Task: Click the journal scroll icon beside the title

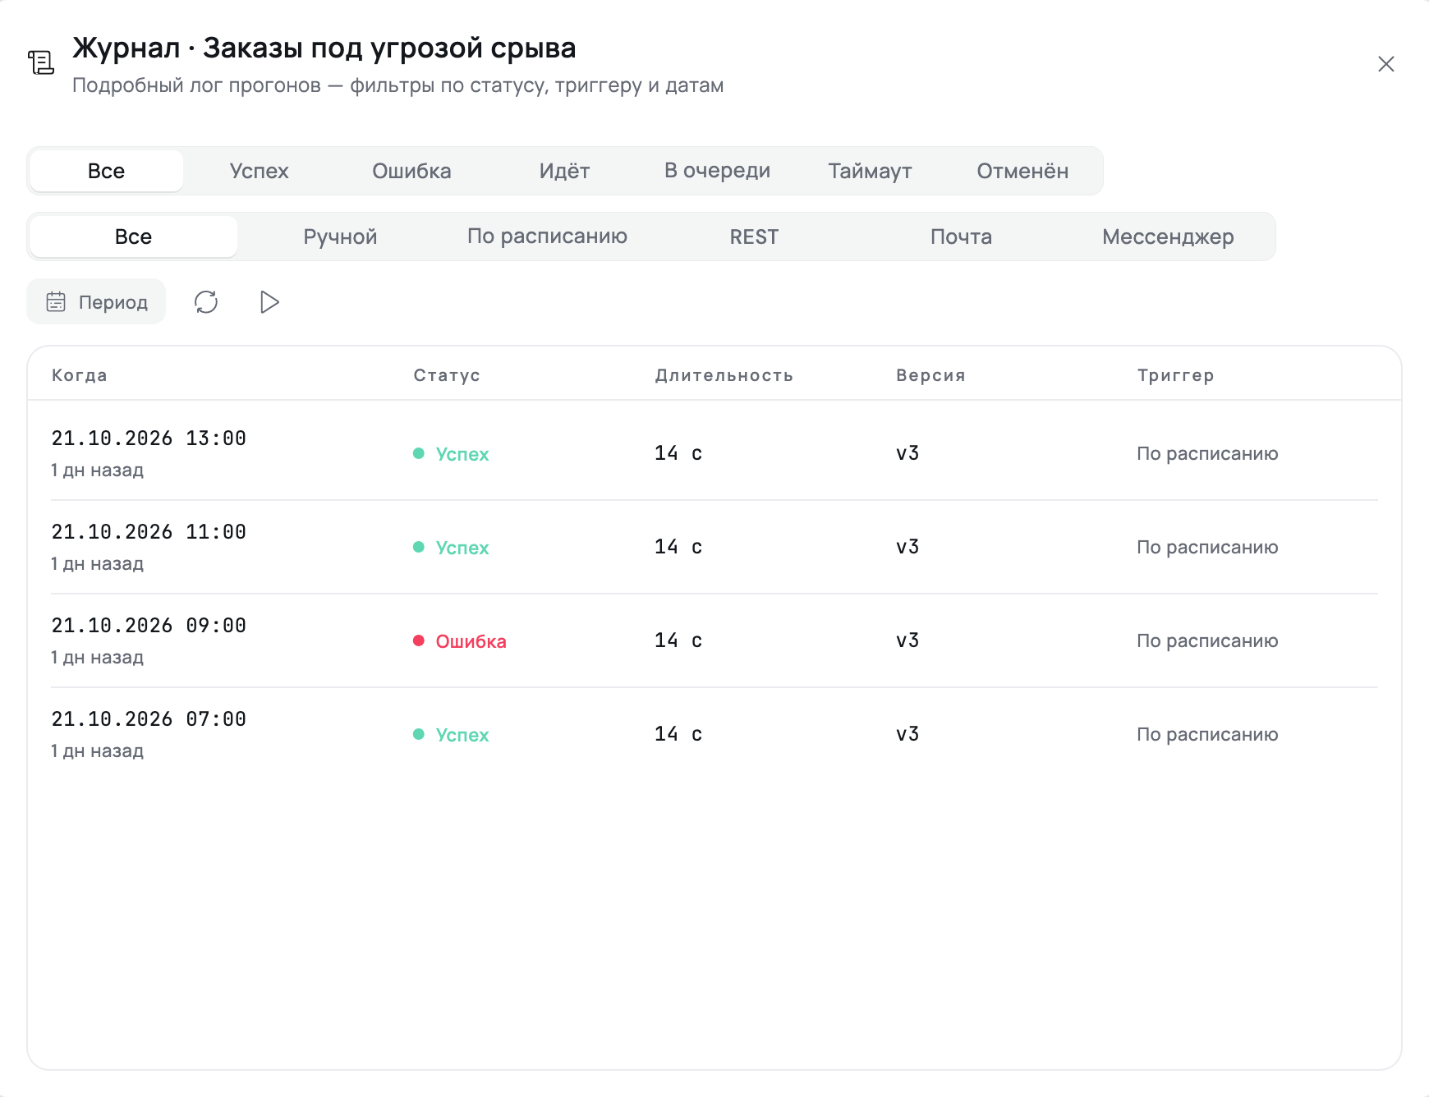Action: pos(41,62)
